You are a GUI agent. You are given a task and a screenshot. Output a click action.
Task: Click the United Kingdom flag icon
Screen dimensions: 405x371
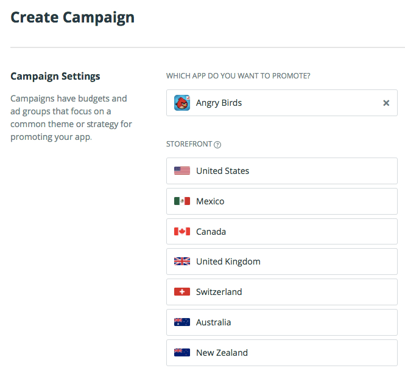click(x=182, y=262)
